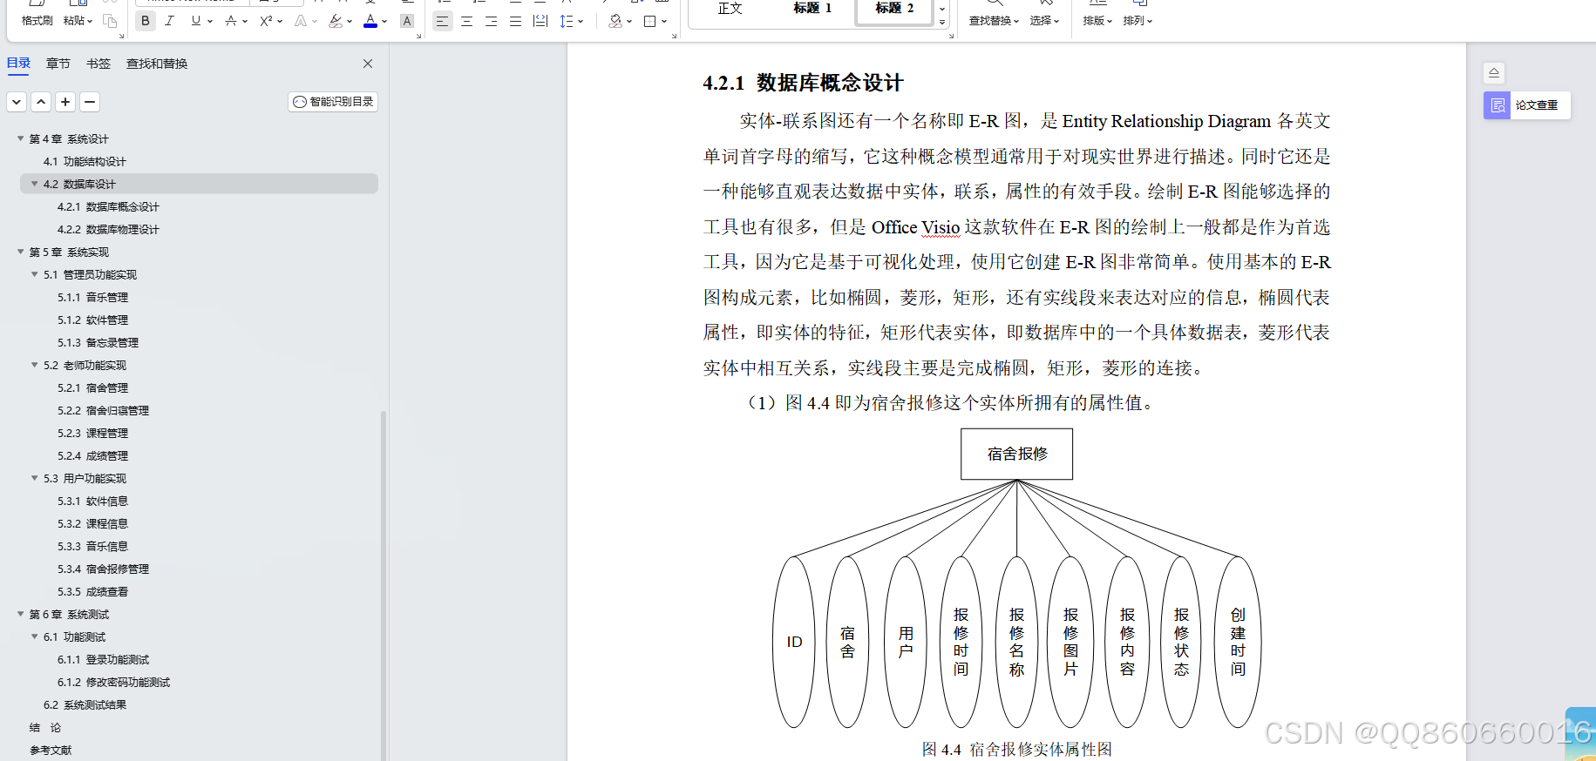Click Format Painter 格式刷 button
This screenshot has width=1596, height=761.
coord(37,21)
